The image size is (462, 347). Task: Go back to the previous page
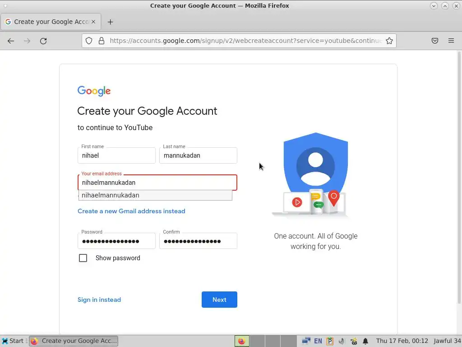pos(11,41)
